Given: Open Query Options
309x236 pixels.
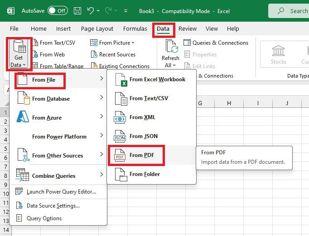Looking at the screenshot, I should click(59, 218).
